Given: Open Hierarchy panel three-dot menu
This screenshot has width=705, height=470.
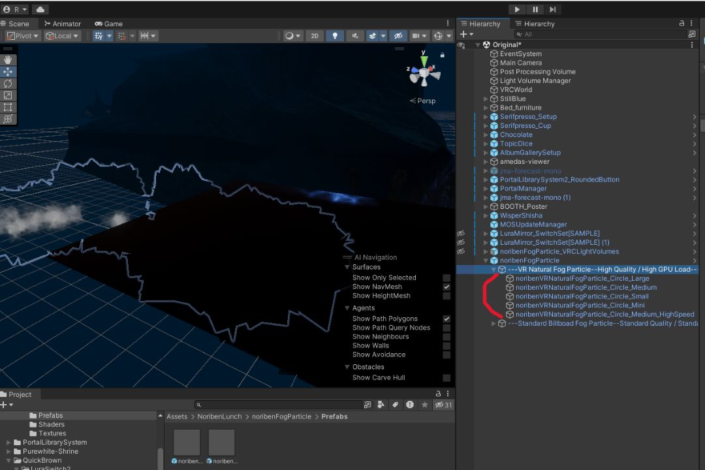Looking at the screenshot, I should click(x=691, y=23).
